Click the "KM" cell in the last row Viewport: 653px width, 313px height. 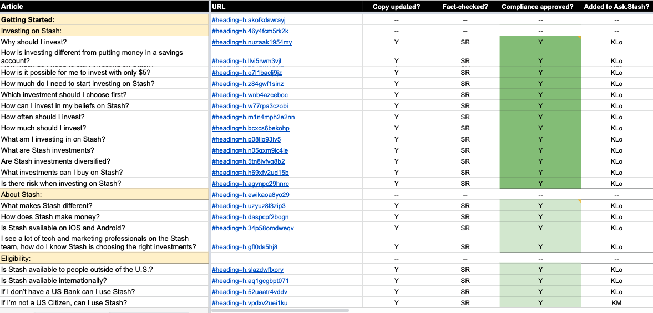pos(616,303)
